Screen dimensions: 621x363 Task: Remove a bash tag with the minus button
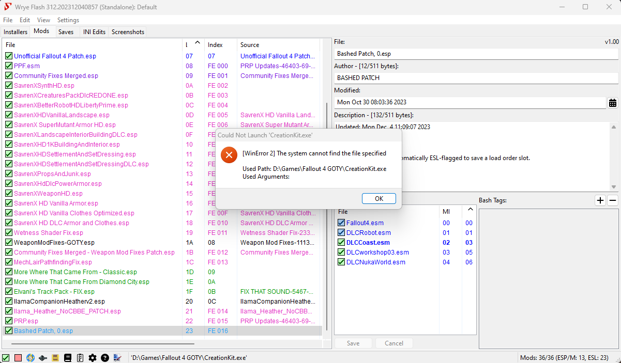pyautogui.click(x=613, y=200)
